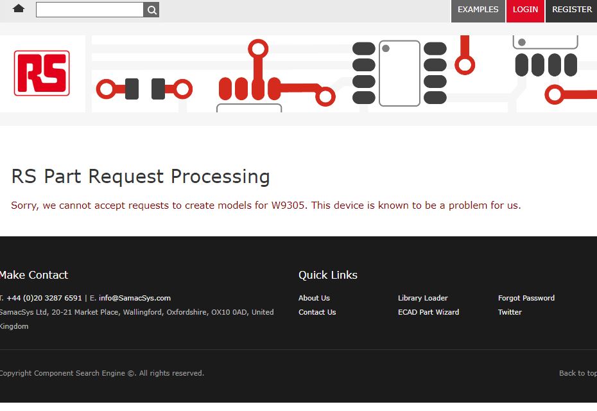Click the magnifier search button

(151, 10)
